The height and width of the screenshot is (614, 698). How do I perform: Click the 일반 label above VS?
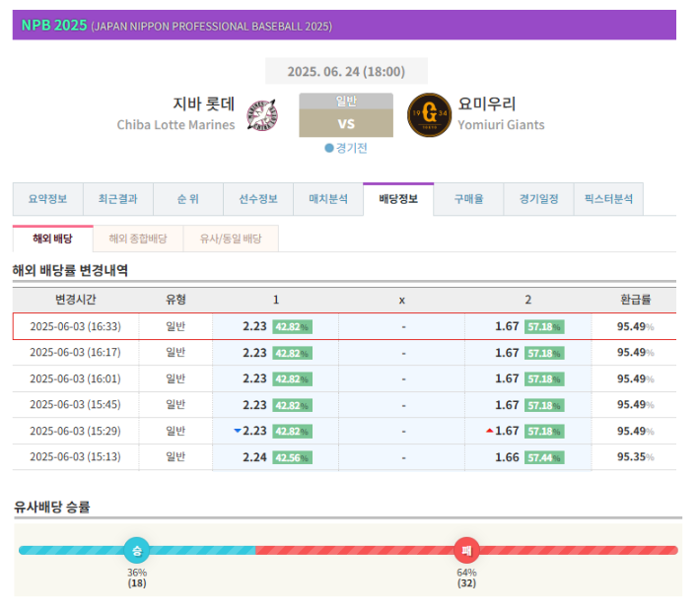coord(346,101)
